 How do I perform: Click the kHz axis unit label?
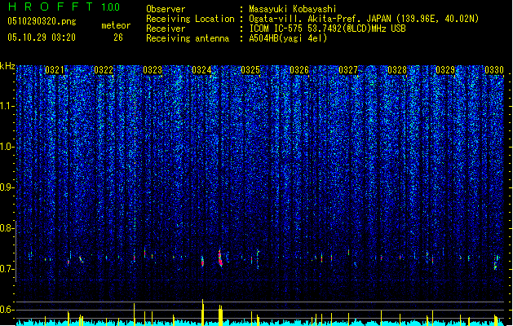[7, 66]
